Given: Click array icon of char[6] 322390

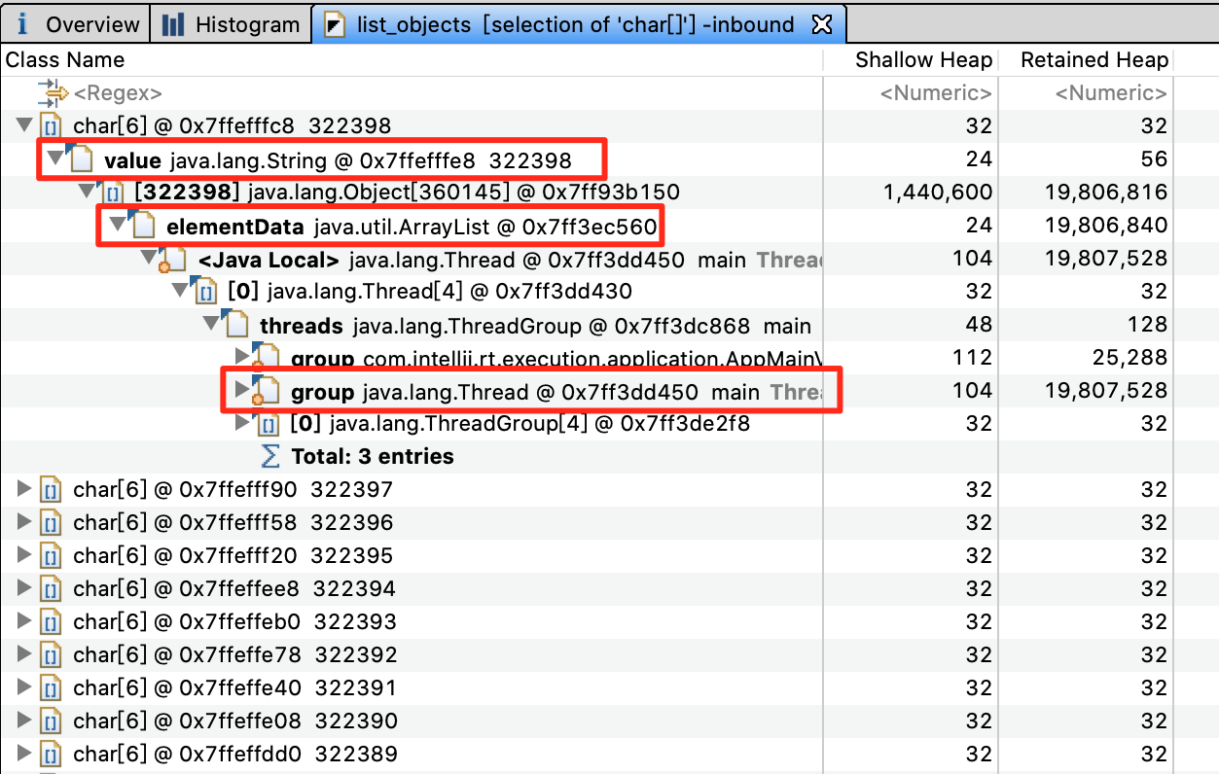Looking at the screenshot, I should pyautogui.click(x=51, y=721).
